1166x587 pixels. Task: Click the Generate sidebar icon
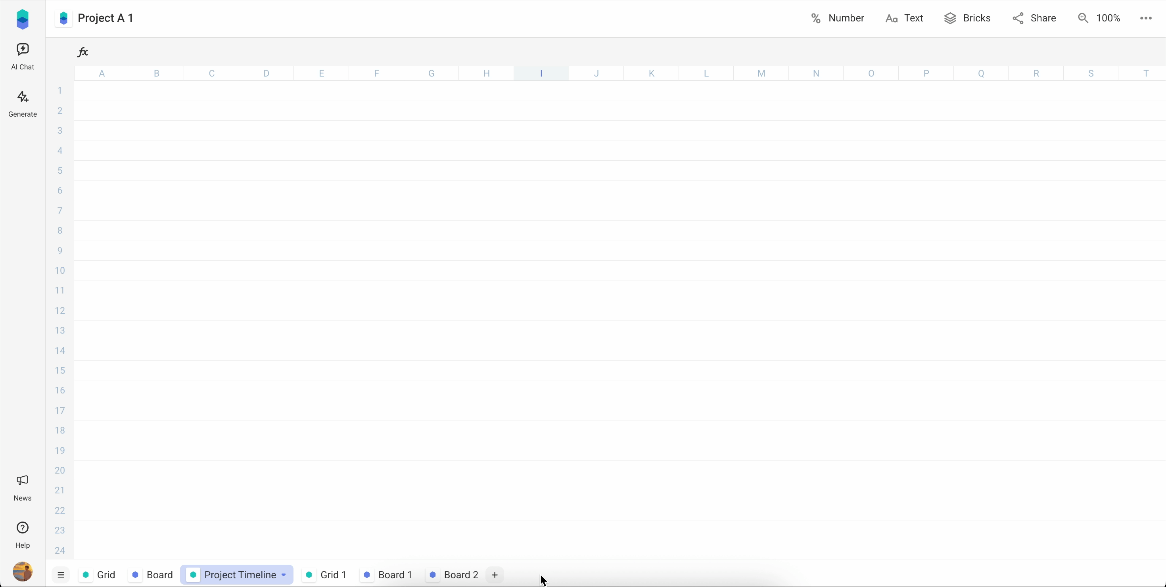click(x=23, y=104)
